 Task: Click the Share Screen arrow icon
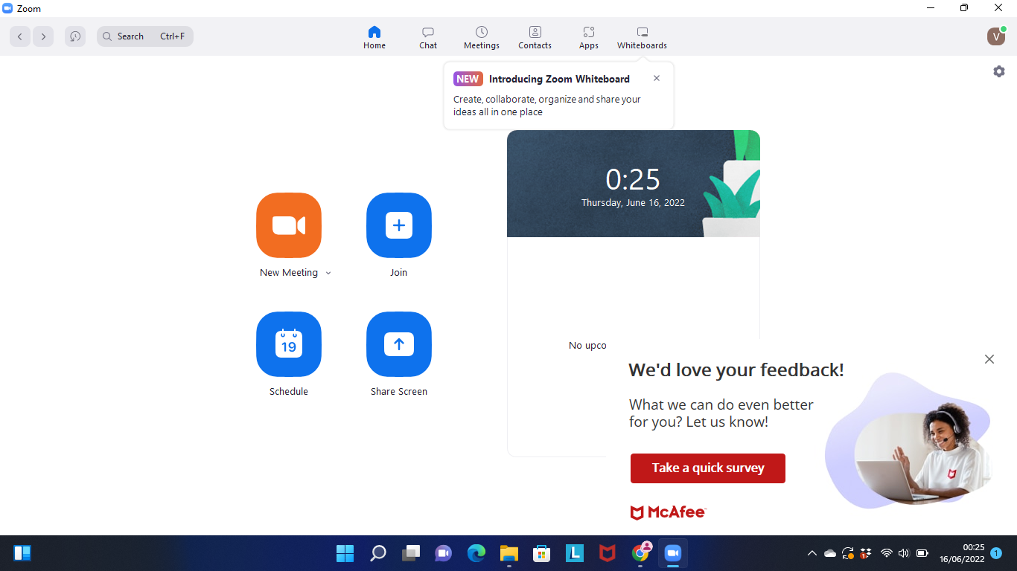pos(399,344)
